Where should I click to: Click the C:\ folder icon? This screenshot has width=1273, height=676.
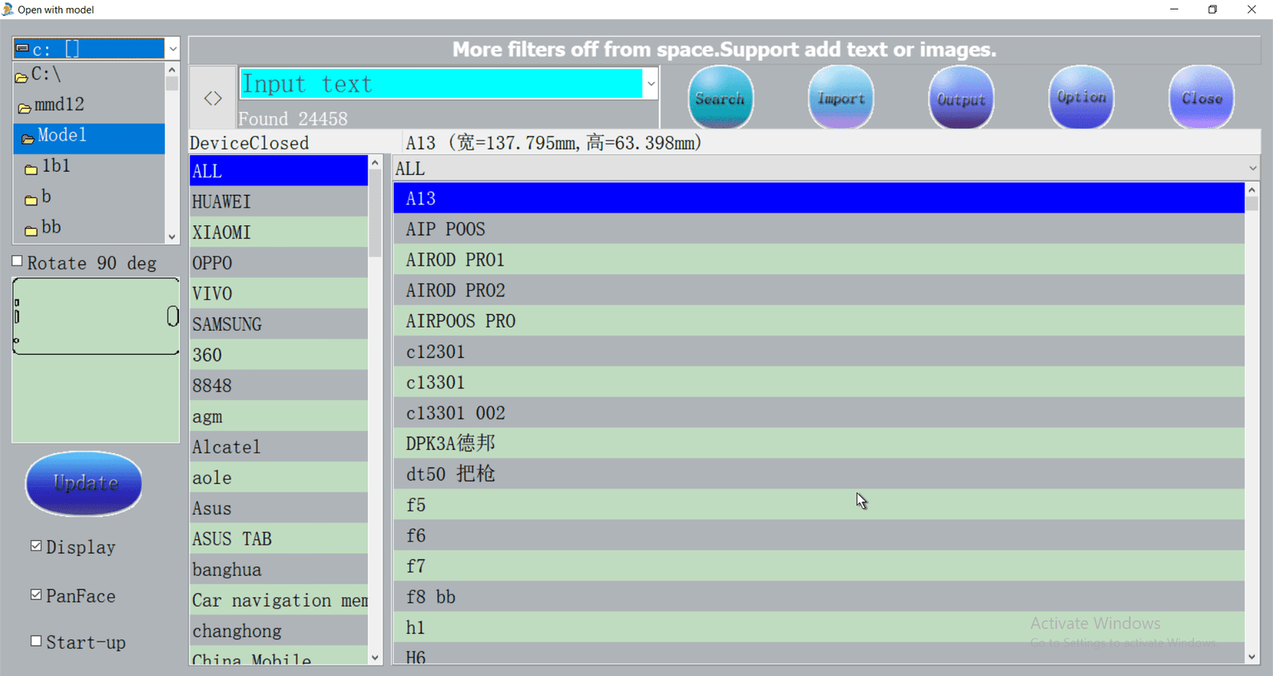pyautogui.click(x=21, y=77)
